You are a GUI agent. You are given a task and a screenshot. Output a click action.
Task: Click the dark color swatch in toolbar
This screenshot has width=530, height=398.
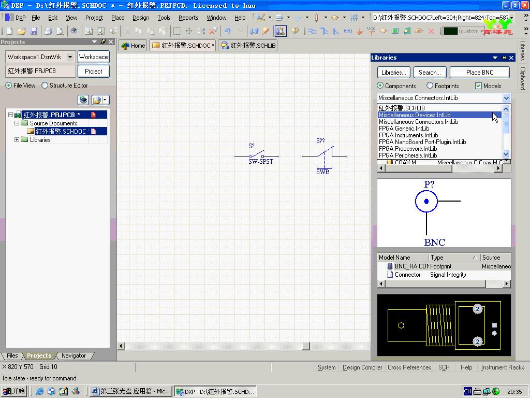[x=450, y=31]
